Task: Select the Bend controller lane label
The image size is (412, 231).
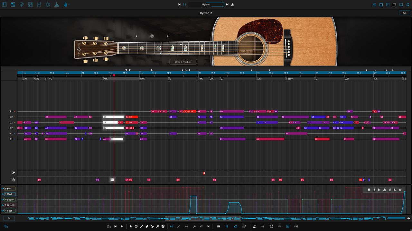Action: click(10, 189)
